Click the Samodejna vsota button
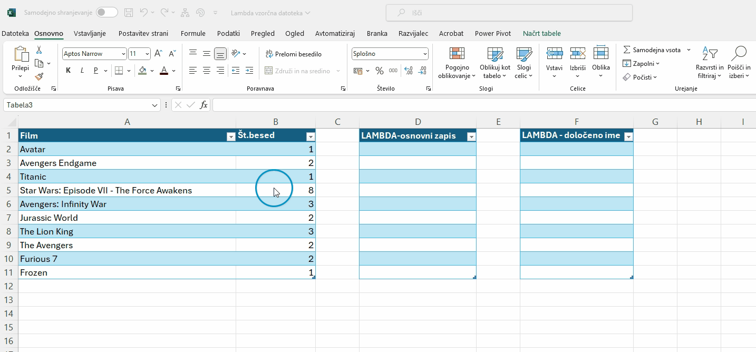756x352 pixels. click(x=653, y=50)
